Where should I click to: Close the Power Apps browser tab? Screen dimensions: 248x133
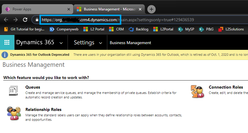(68, 9)
